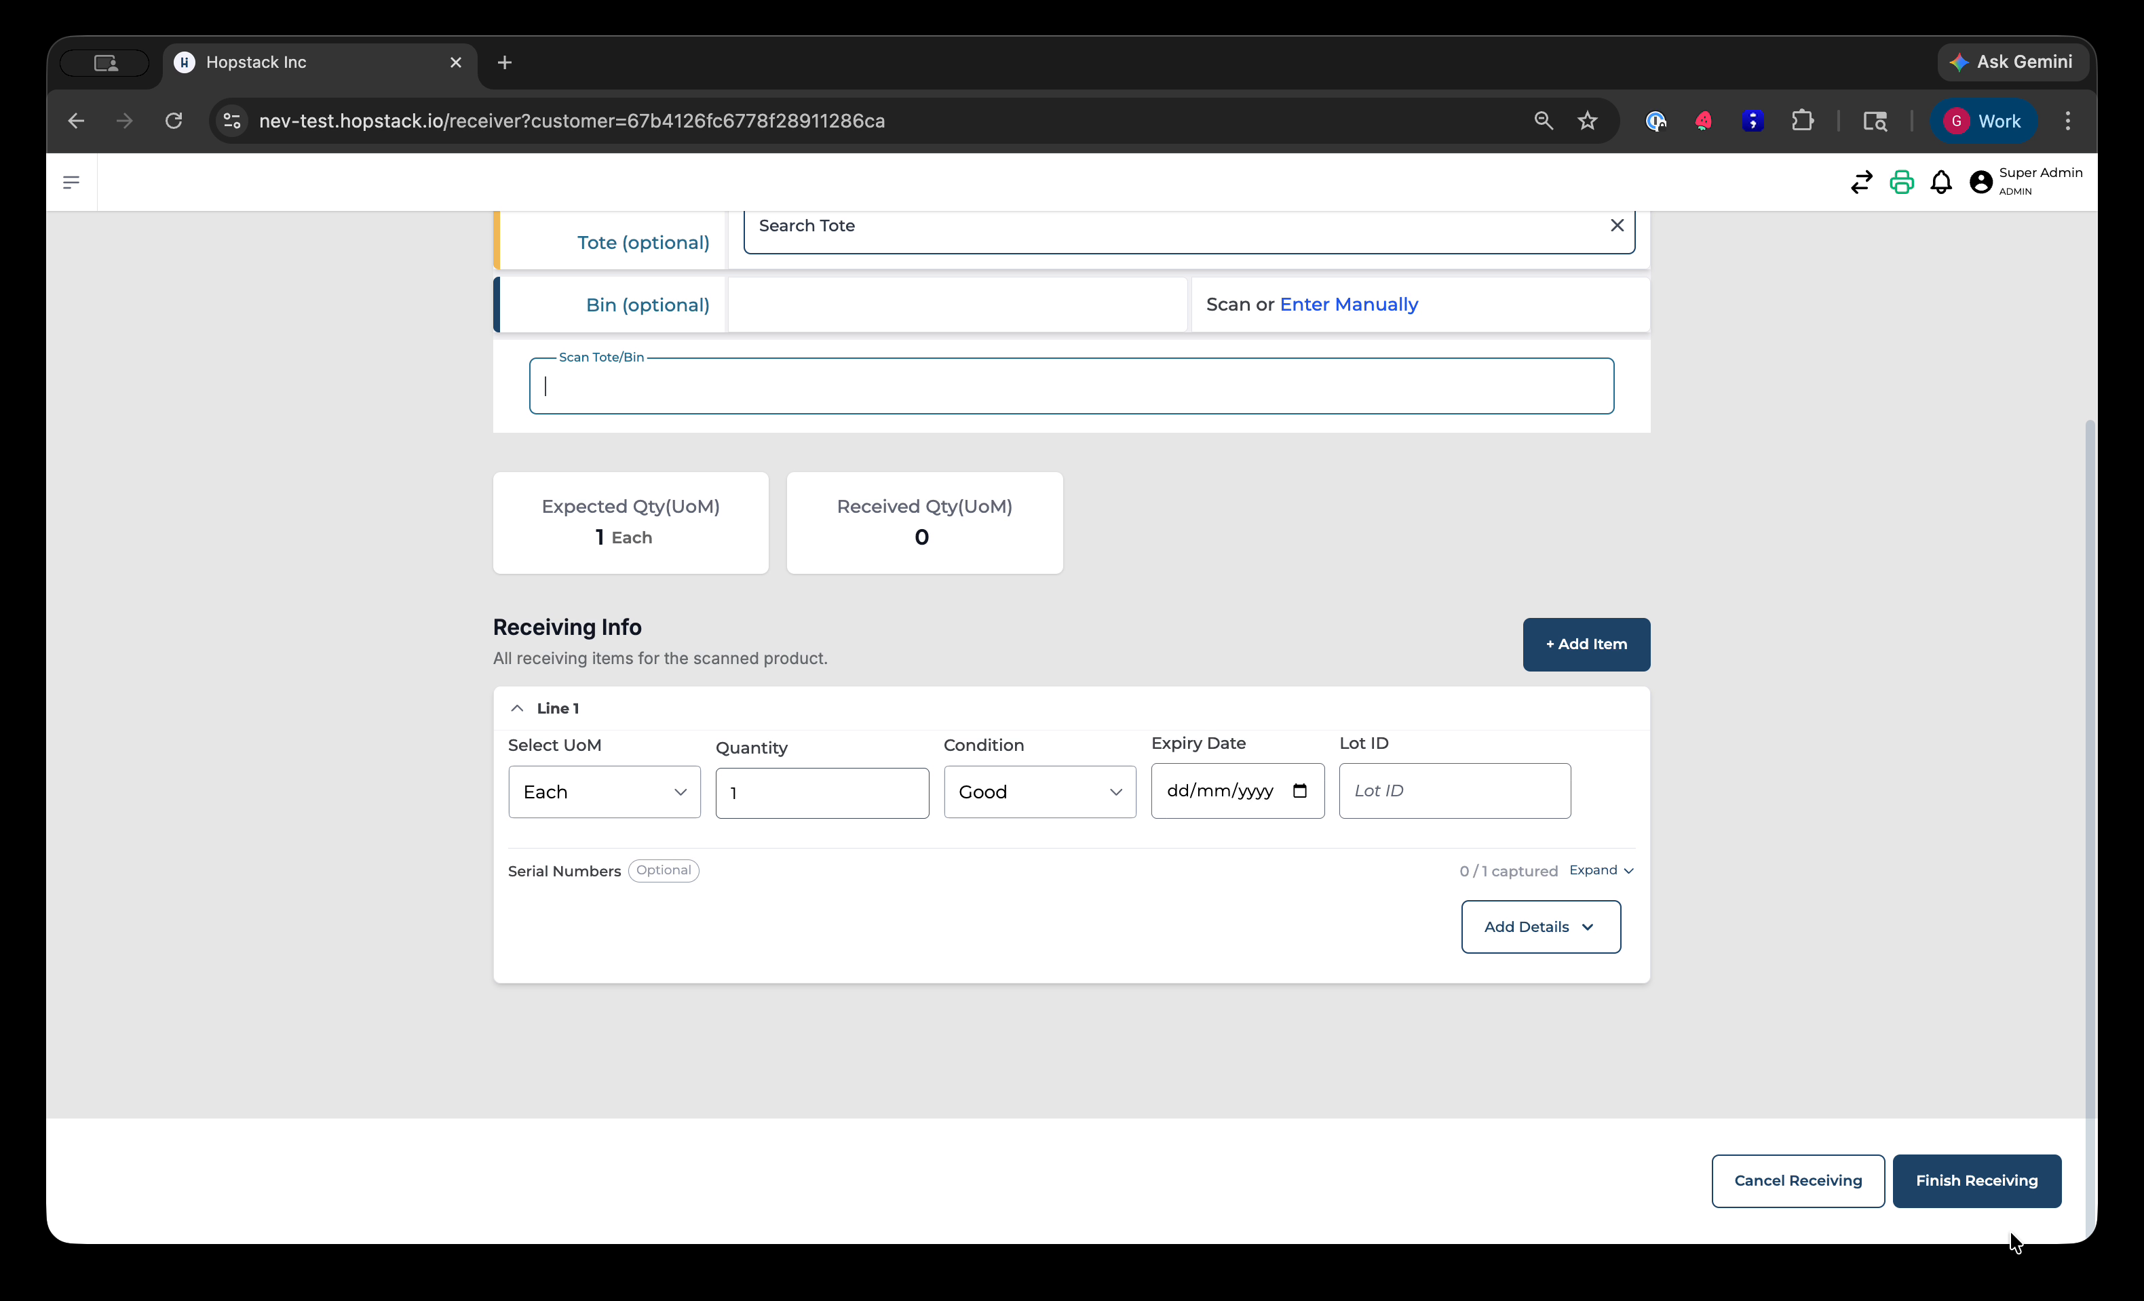The height and width of the screenshot is (1301, 2144).
Task: Open the red strawberry extension icon
Action: 1704,121
